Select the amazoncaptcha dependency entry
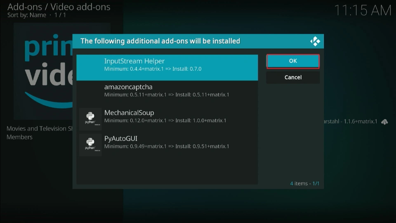Viewport: 396px width, 223px height. tap(167, 94)
